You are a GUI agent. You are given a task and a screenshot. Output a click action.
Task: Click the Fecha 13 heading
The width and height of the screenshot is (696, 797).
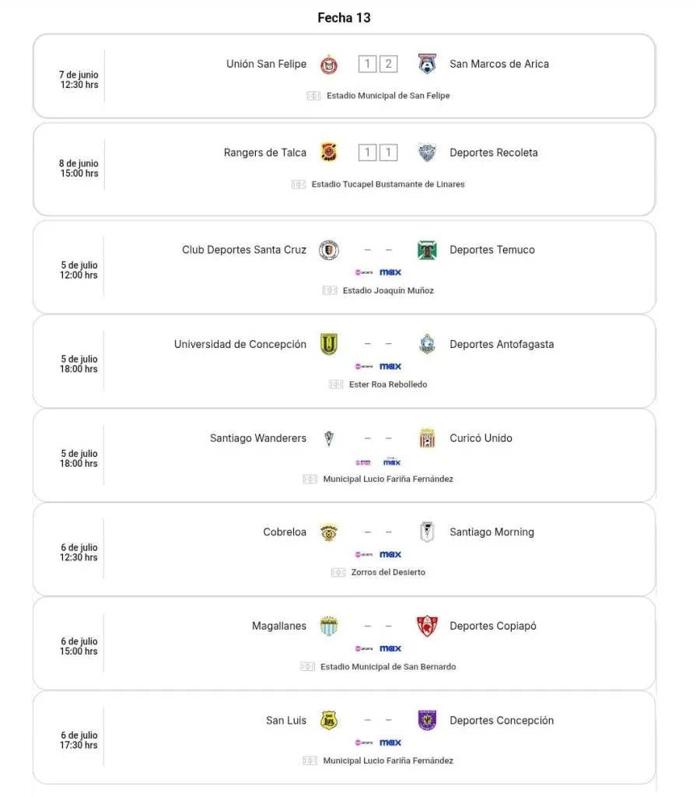coord(345,18)
